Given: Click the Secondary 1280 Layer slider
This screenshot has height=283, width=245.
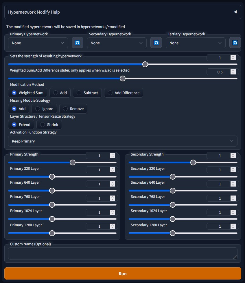Looking at the screenshot, I should point(183,233).
